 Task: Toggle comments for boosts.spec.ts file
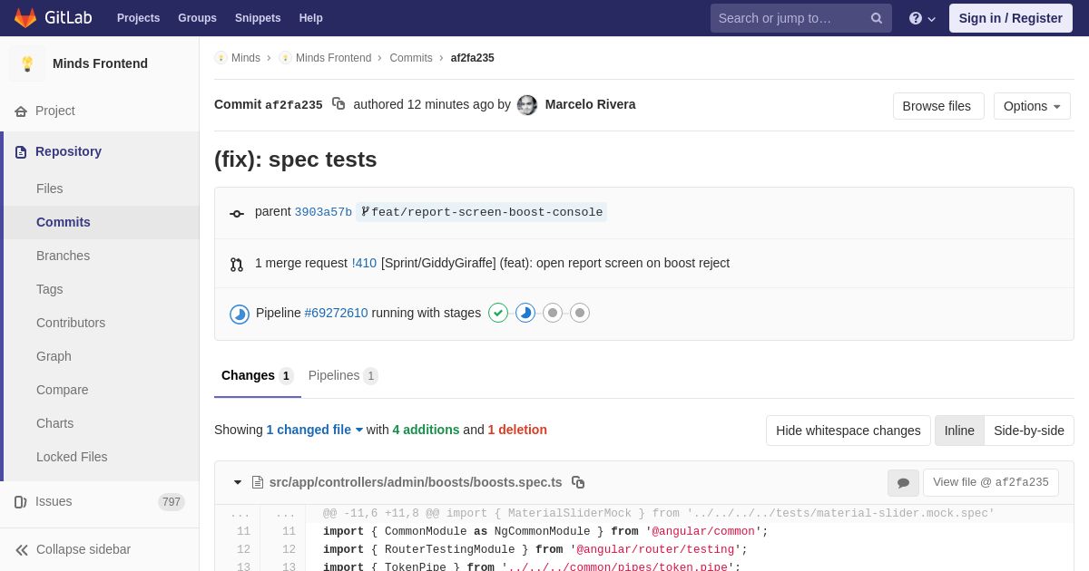click(903, 483)
